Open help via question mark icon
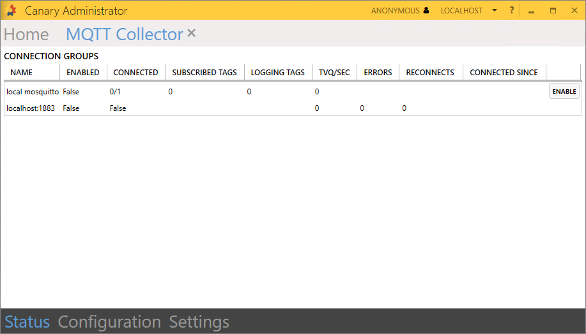This screenshot has height=334, width=586. coord(512,11)
